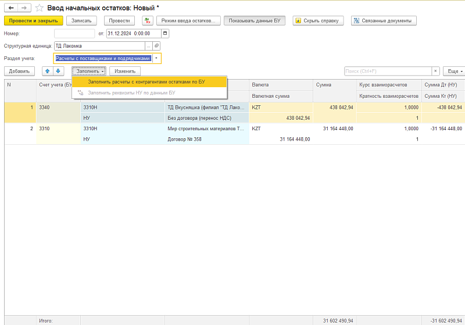Click the Скрыть справку button
This screenshot has width=465, height=325.
coord(319,20)
